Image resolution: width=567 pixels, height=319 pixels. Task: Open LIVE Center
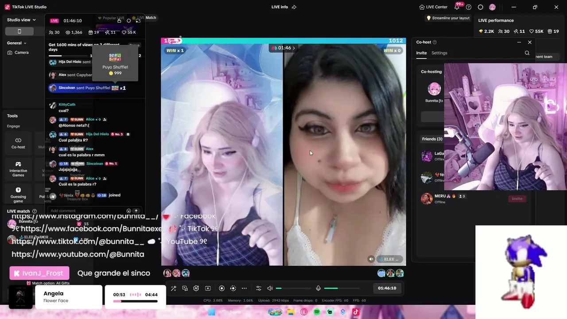coord(433,7)
